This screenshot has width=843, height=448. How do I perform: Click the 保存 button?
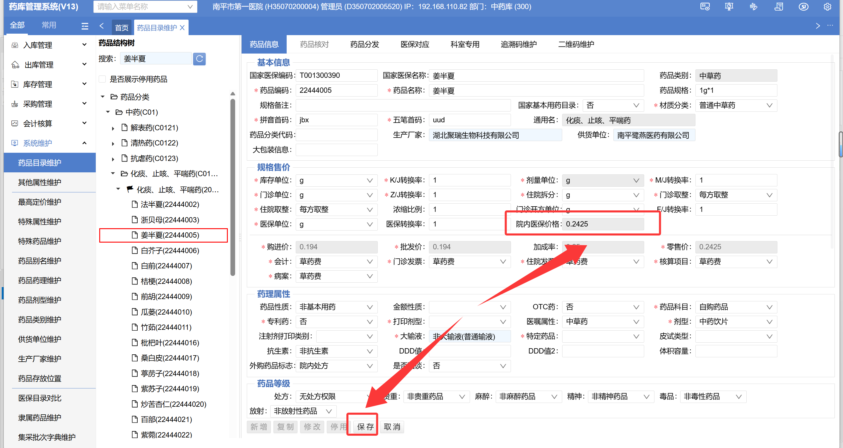[365, 426]
